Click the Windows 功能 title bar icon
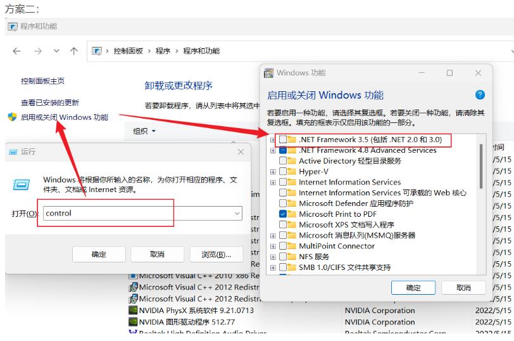This screenshot has width=514, height=341. 269,73
